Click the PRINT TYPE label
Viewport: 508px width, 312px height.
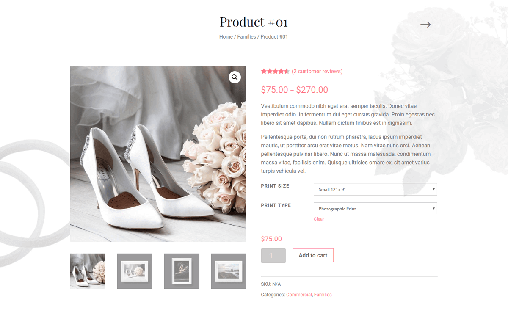click(x=276, y=205)
